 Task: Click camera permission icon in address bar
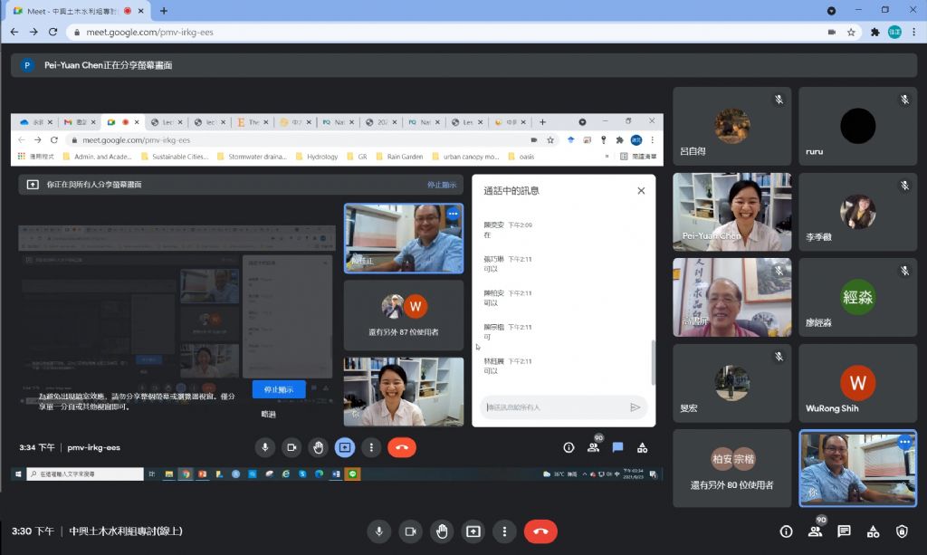click(x=831, y=32)
